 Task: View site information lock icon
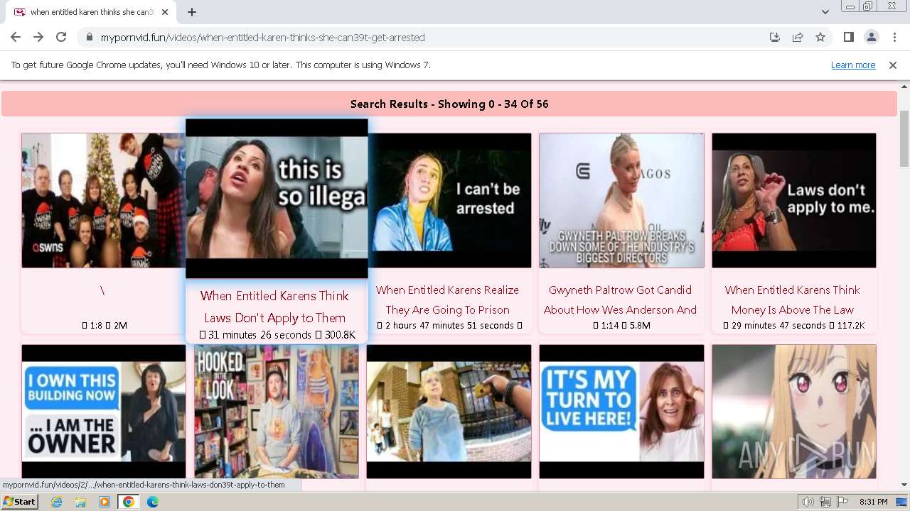(x=89, y=37)
